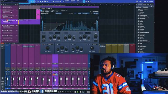This screenshot has width=168, height=94.
Task: Click the Recent clock icon in browser
Action: pos(139,14)
